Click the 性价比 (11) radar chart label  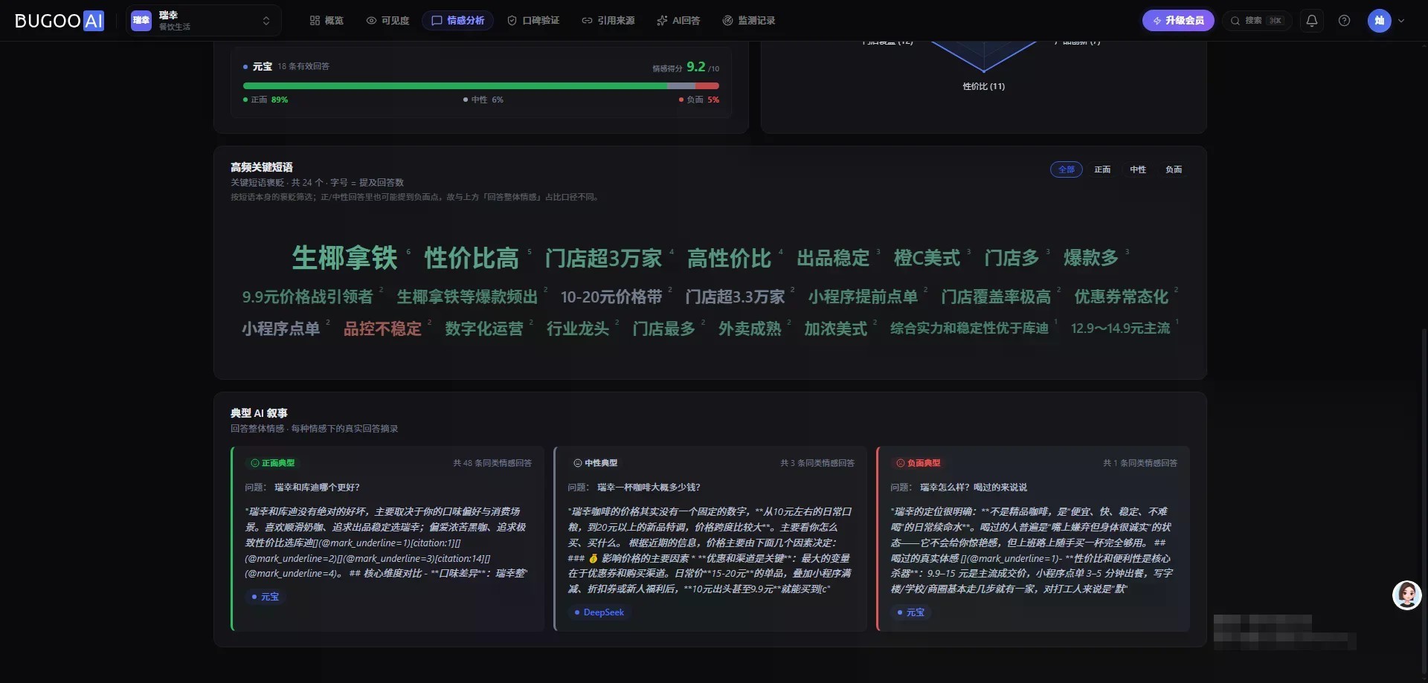(983, 86)
